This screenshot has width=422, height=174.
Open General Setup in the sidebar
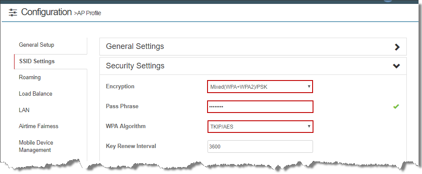click(36, 45)
